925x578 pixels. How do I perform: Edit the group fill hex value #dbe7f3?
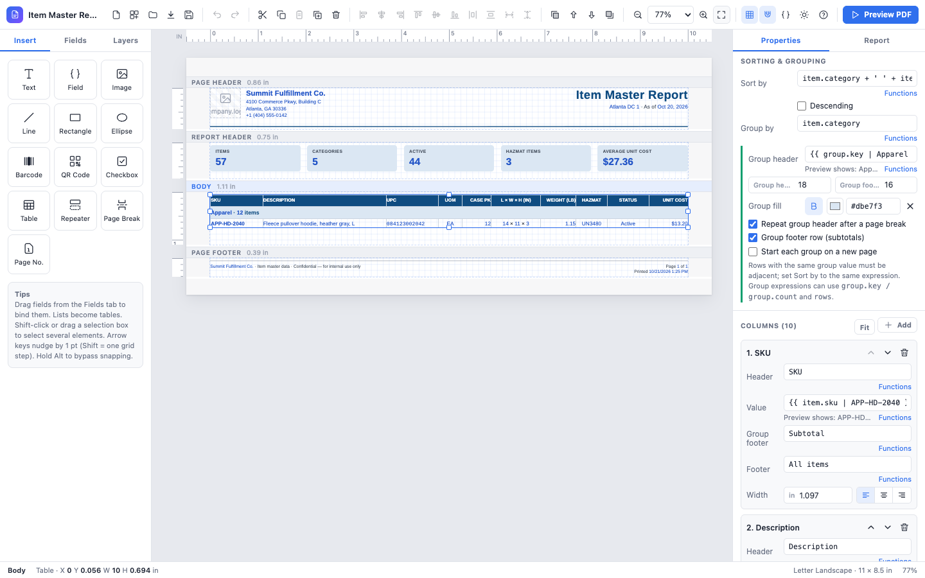coord(874,206)
